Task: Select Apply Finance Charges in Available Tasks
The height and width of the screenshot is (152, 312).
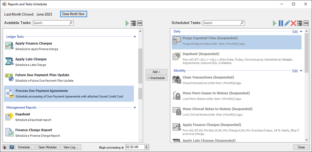Action: 34,44
